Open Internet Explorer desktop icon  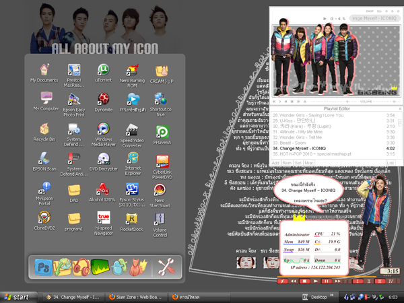point(133,164)
